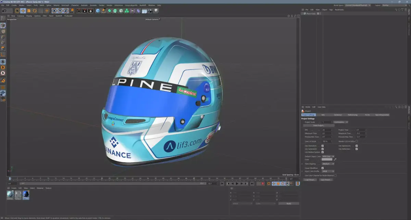Screen dimensions: 411x220
Task: Click the Undo arrow icon
Action: click(4, 11)
